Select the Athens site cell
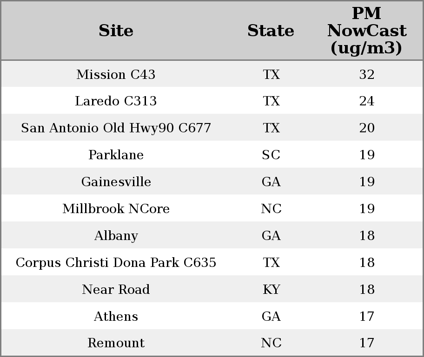 [x=116, y=316]
